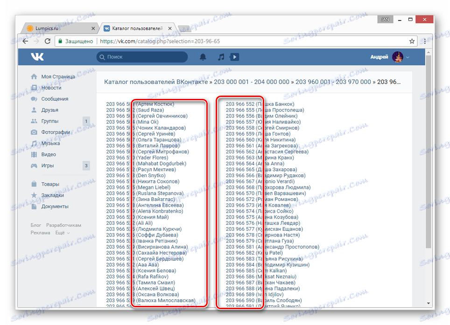Click Игры notification badge 3
This screenshot has width=450, height=325.
tap(86, 166)
